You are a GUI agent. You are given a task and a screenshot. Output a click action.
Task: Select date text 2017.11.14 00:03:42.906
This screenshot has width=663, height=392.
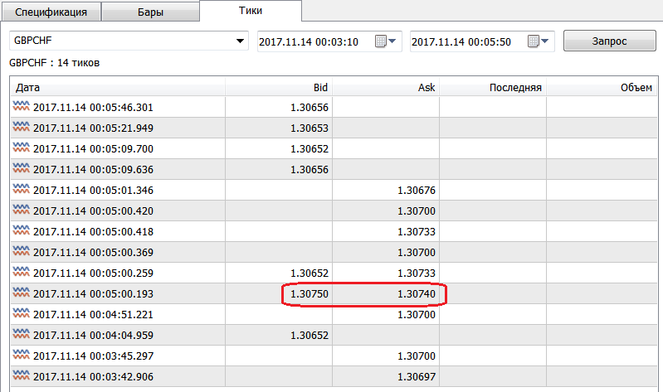pos(93,376)
